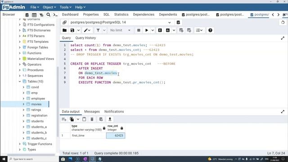288x162 pixels.
Task: Open execute options dropdown arrow
Action: (153, 30)
